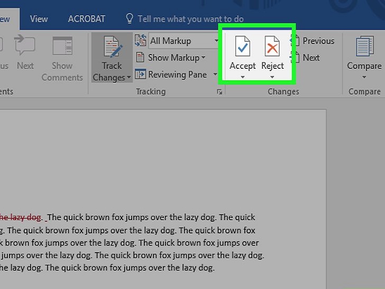Image resolution: width=385 pixels, height=289 pixels.
Task: Click the Show Markup document icon
Action: pos(140,57)
